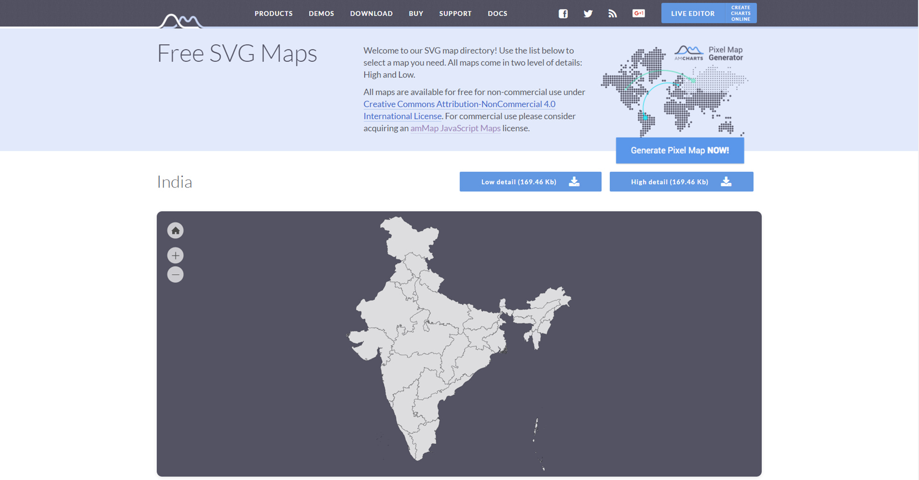Open the RSS feed icon
This screenshot has height=480, width=919.
tap(613, 13)
